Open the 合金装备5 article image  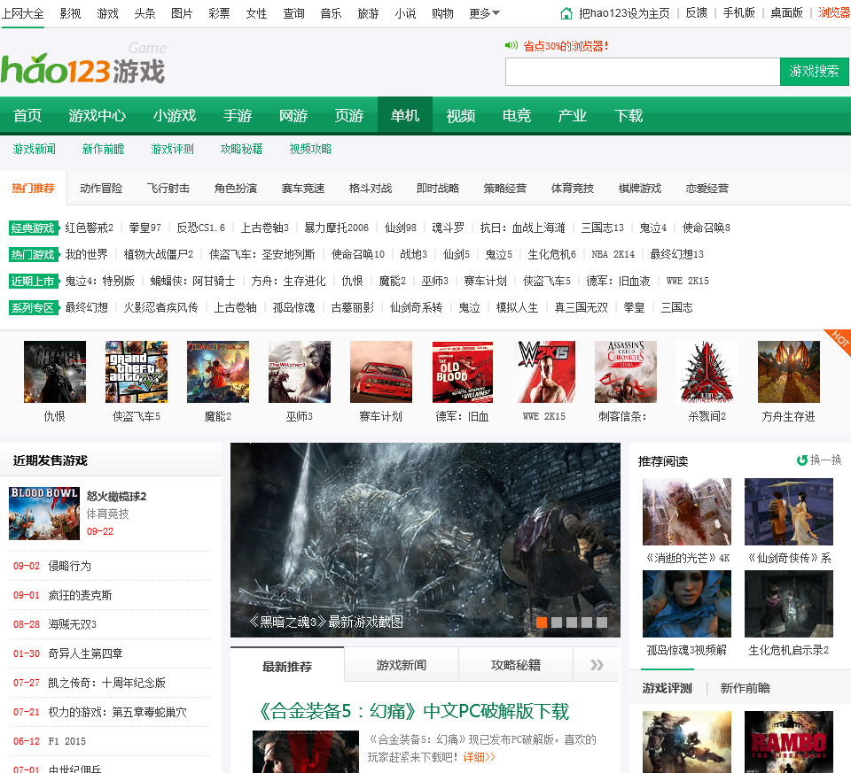click(306, 752)
